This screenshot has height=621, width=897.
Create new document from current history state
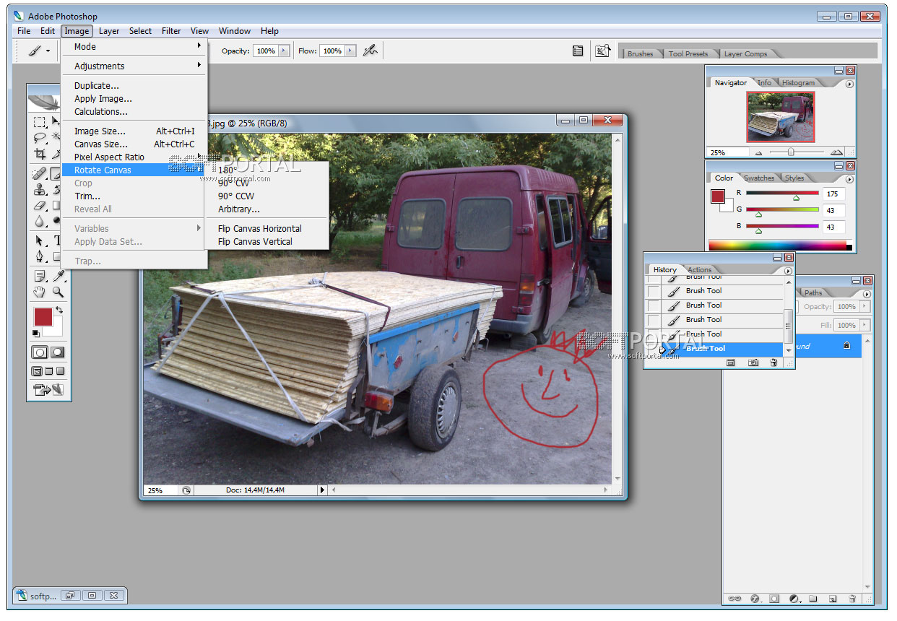pyautogui.click(x=730, y=362)
